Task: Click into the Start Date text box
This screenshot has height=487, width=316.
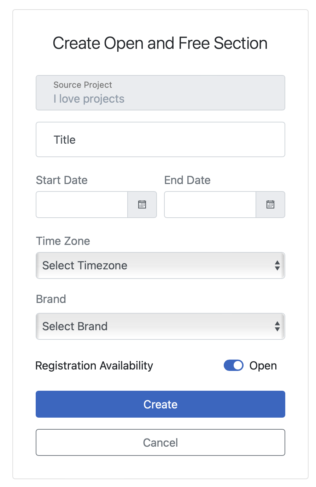Action: 82,205
